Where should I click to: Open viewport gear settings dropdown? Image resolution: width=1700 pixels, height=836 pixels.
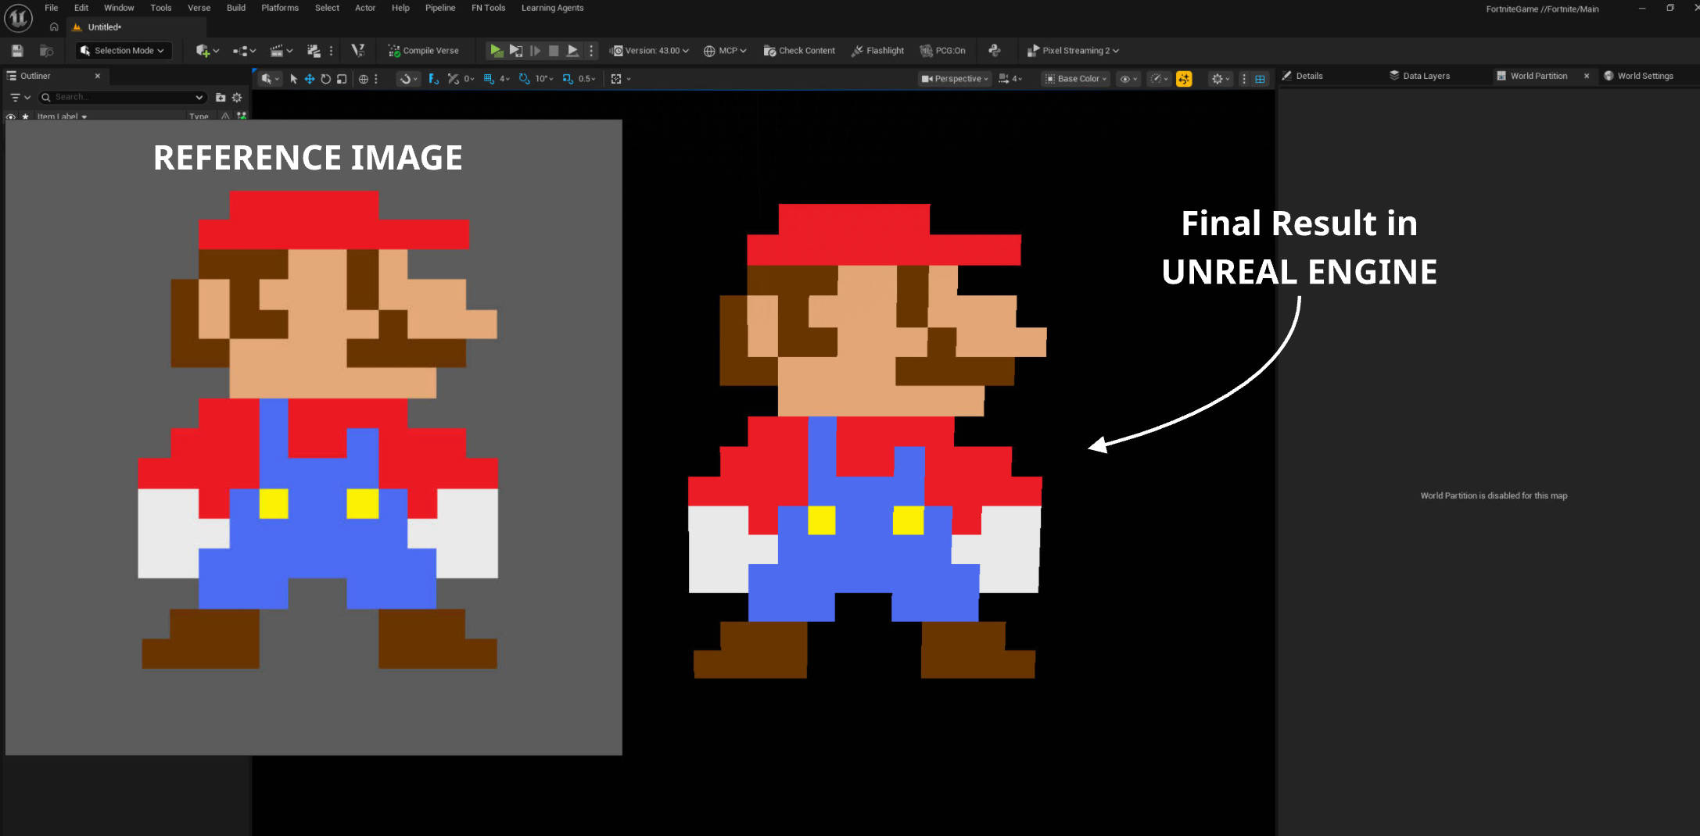tap(1220, 79)
